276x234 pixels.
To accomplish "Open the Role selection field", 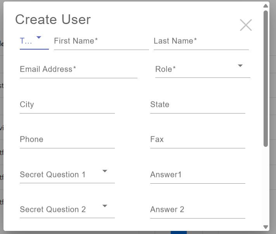I will pyautogui.click(x=198, y=69).
